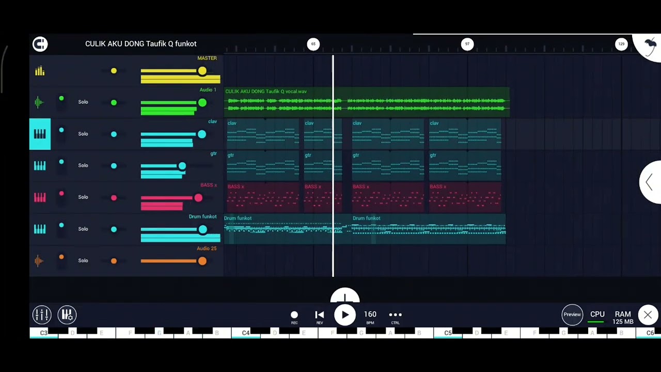Toggle mute dot on Audio 25 track
This screenshot has width=661, height=372.
[x=61, y=257]
